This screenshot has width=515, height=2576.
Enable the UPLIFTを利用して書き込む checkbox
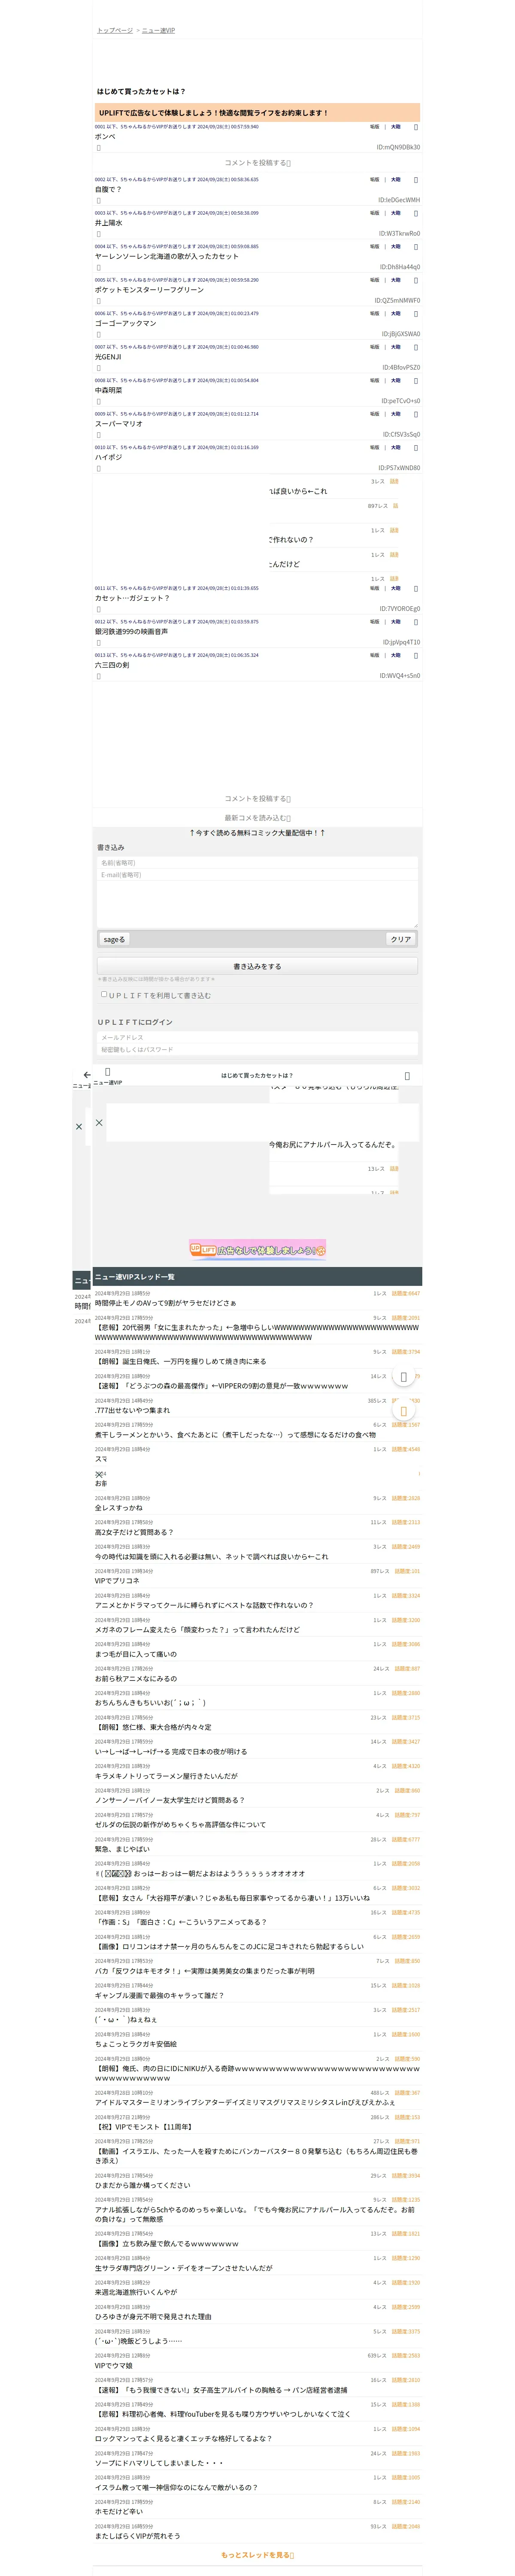click(104, 994)
